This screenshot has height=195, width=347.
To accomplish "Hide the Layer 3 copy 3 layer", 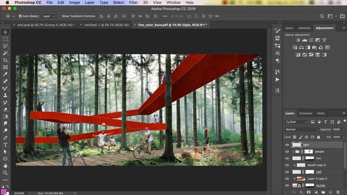I will click(x=287, y=179).
